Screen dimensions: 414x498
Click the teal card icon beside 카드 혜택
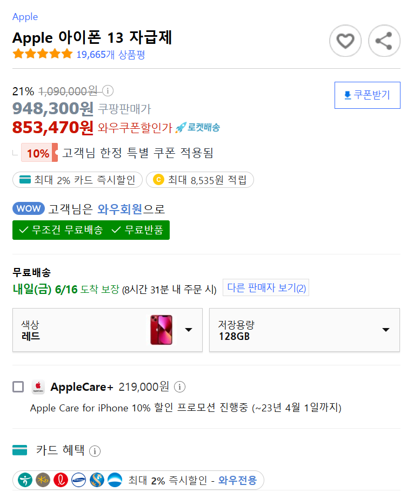coord(19,450)
